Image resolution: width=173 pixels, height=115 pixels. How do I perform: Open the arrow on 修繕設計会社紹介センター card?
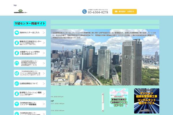44,43
